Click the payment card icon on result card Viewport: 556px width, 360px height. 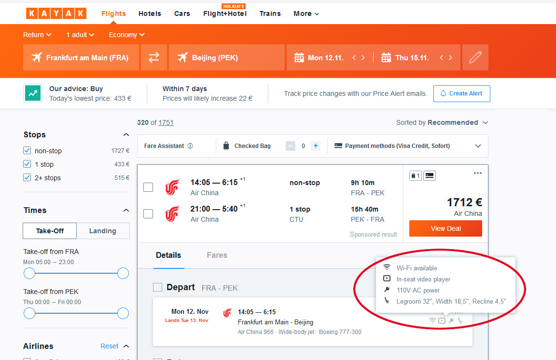(430, 175)
